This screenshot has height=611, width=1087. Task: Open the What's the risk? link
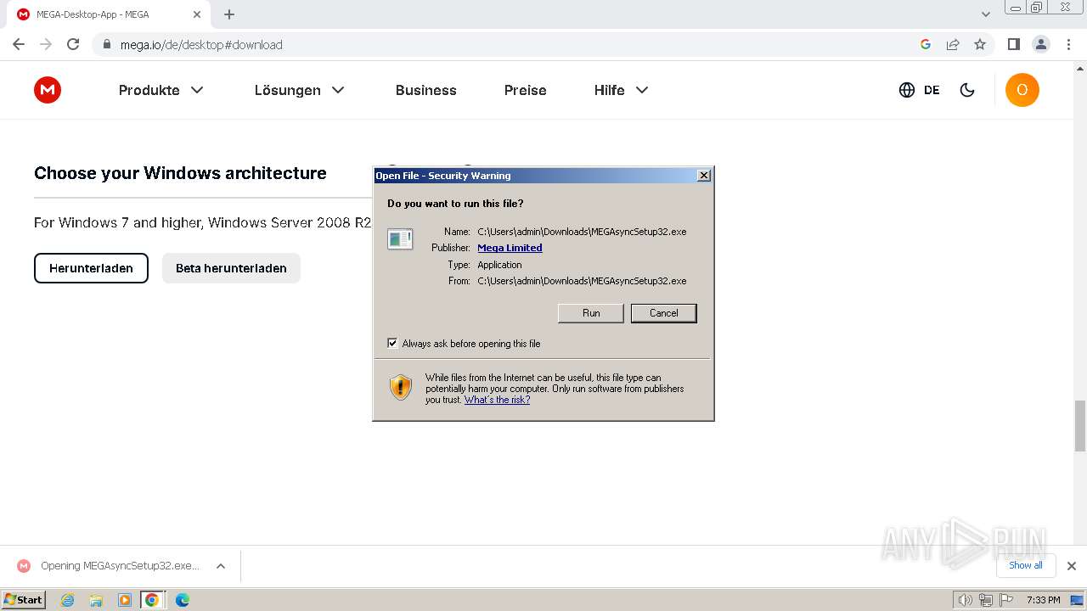click(x=497, y=400)
